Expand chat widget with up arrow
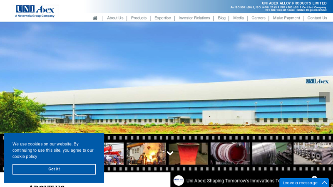 click(324, 182)
